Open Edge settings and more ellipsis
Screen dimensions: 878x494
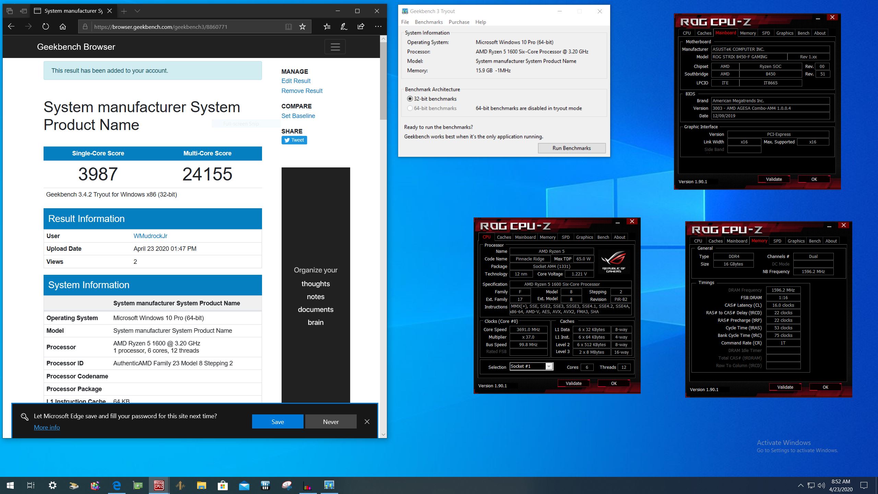pos(378,26)
